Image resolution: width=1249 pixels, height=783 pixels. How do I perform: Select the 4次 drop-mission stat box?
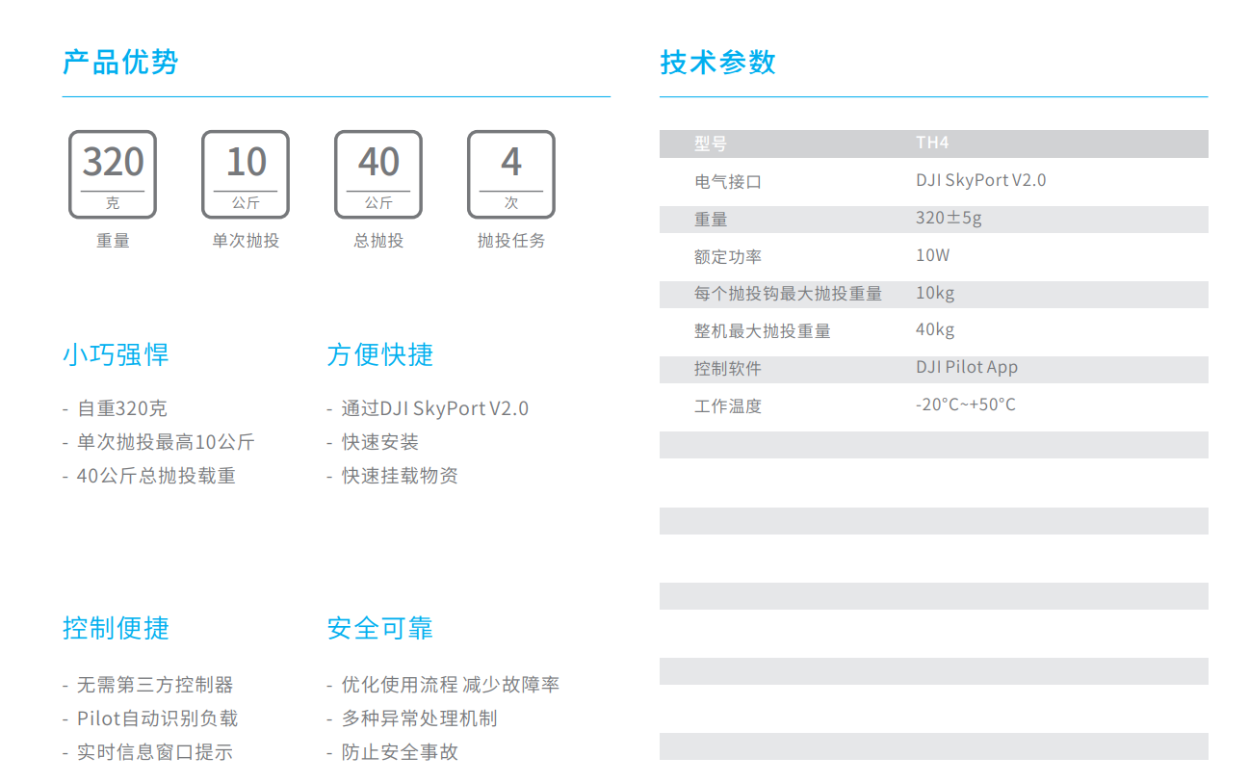click(x=510, y=174)
